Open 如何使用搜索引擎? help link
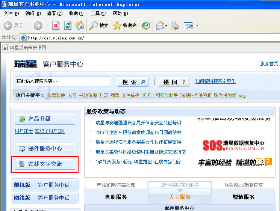The height and width of the screenshot is (211, 280). point(215,81)
